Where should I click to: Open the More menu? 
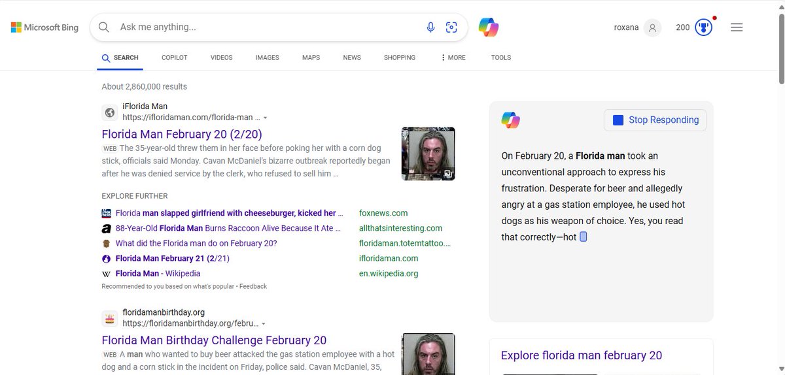(x=453, y=57)
